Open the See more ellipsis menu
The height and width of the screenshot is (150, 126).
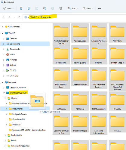[100, 8]
